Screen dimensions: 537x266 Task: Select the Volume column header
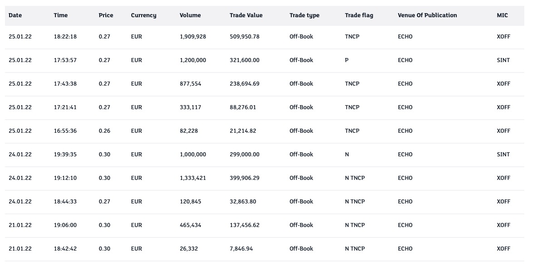coord(190,15)
